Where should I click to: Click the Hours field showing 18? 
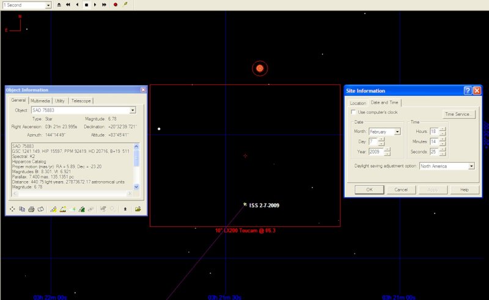pos(434,131)
